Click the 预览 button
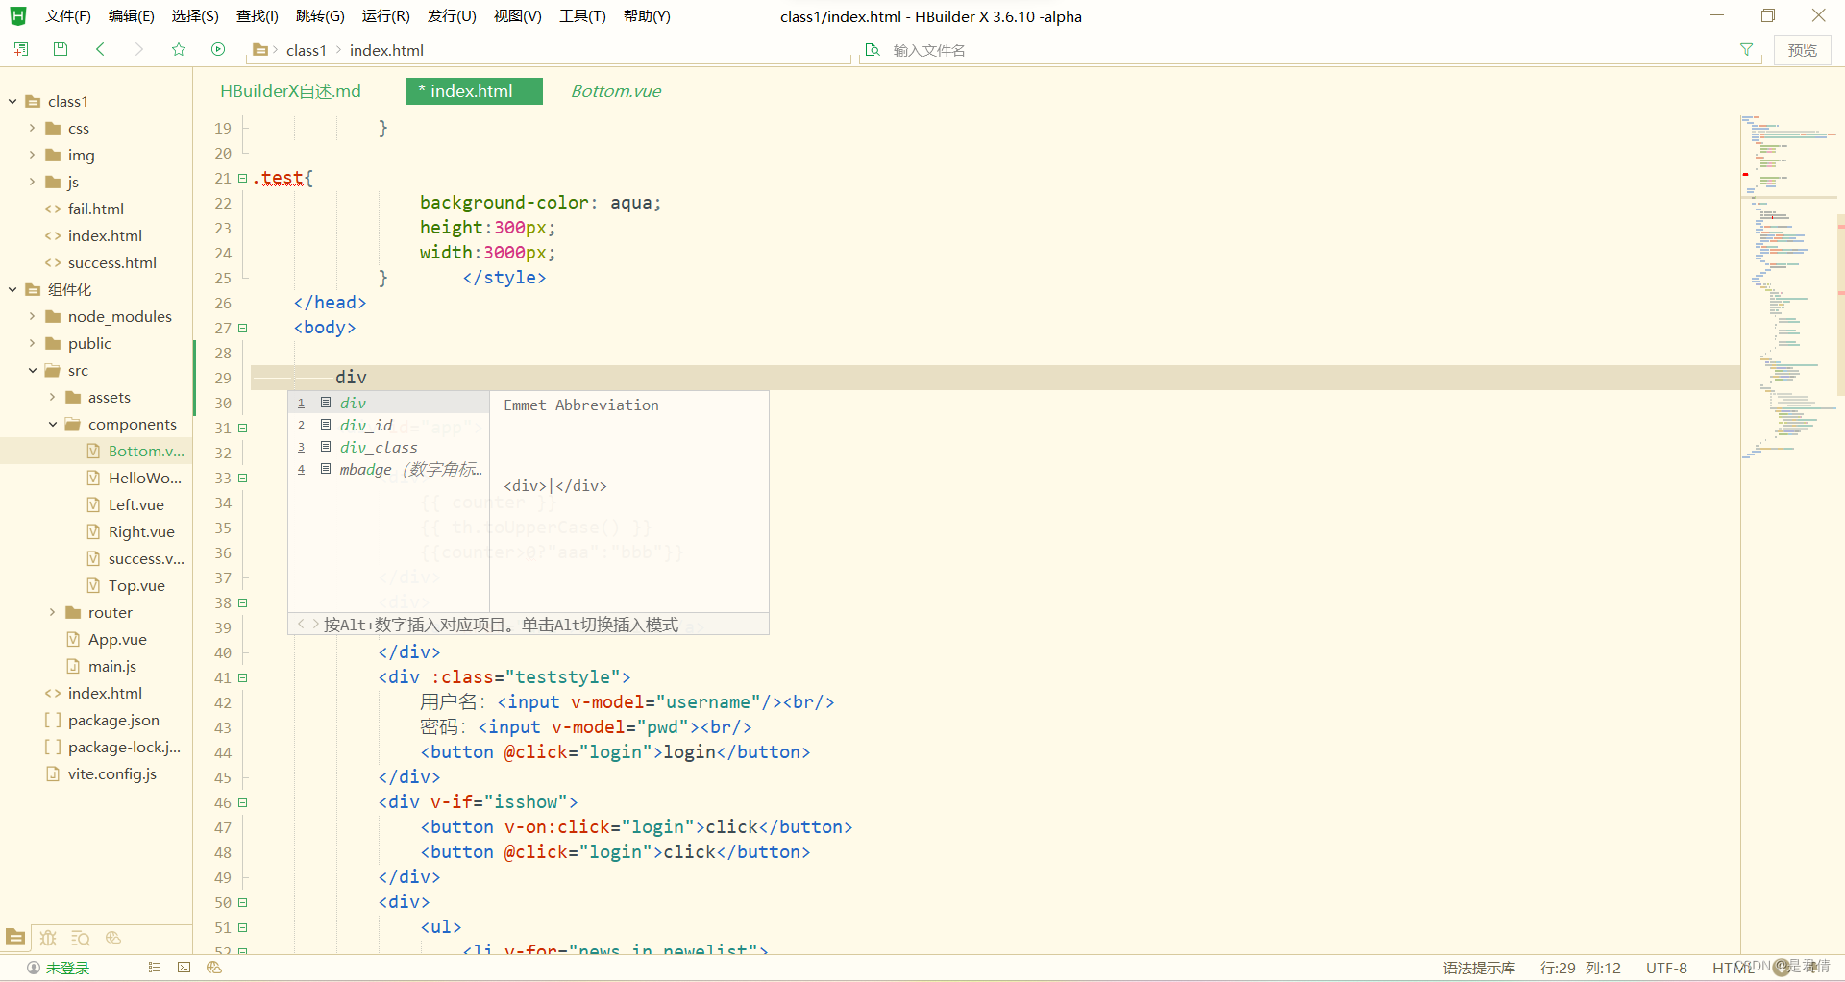1845x982 pixels. (x=1803, y=49)
